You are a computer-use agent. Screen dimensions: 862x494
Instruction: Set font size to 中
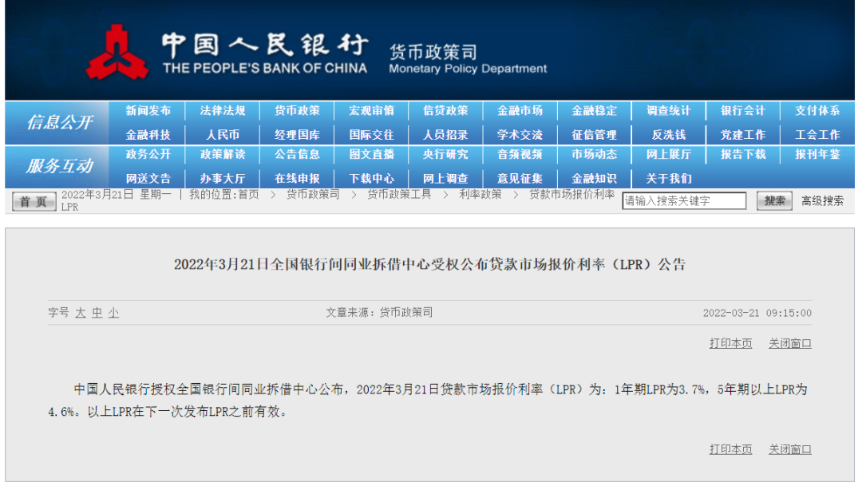click(x=97, y=313)
